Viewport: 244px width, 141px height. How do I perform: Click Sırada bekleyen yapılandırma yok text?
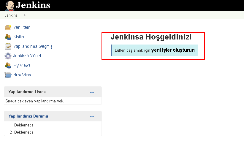[35, 101]
